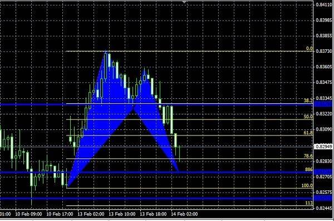Viewport: 334px width, 221px height.
Task: Click the 0.0 Fibonacci level label
Action: click(310, 48)
